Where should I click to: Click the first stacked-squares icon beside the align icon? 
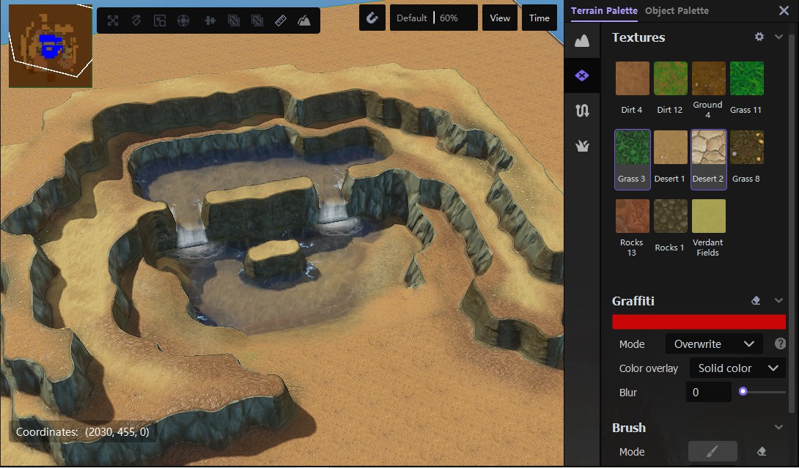[233, 21]
